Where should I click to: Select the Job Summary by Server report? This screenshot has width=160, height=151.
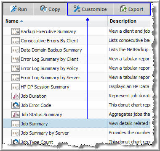click(45, 133)
